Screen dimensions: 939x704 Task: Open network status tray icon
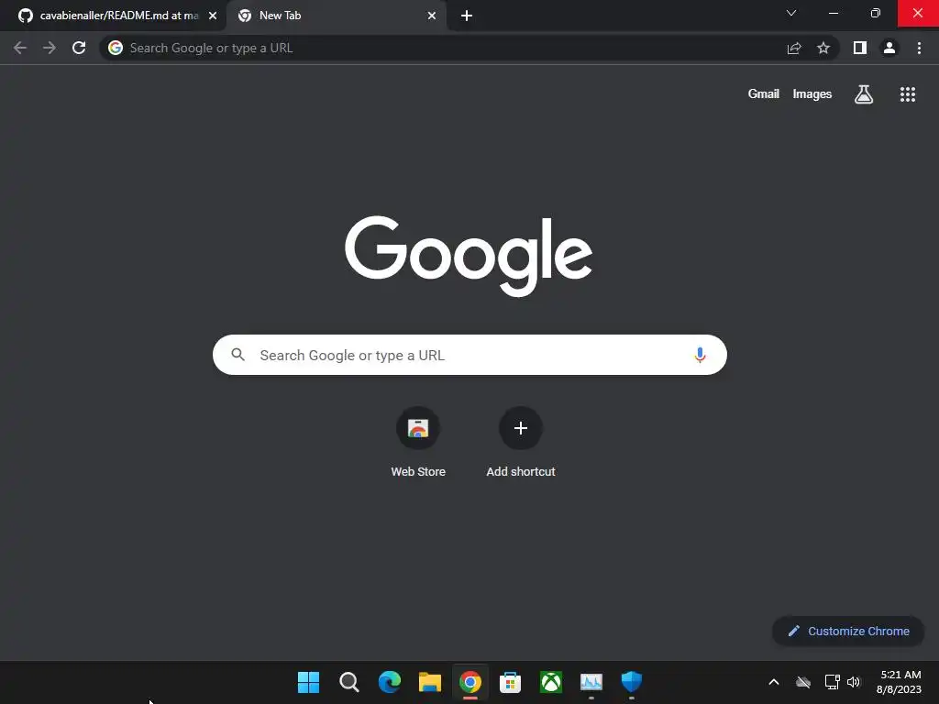coord(832,682)
